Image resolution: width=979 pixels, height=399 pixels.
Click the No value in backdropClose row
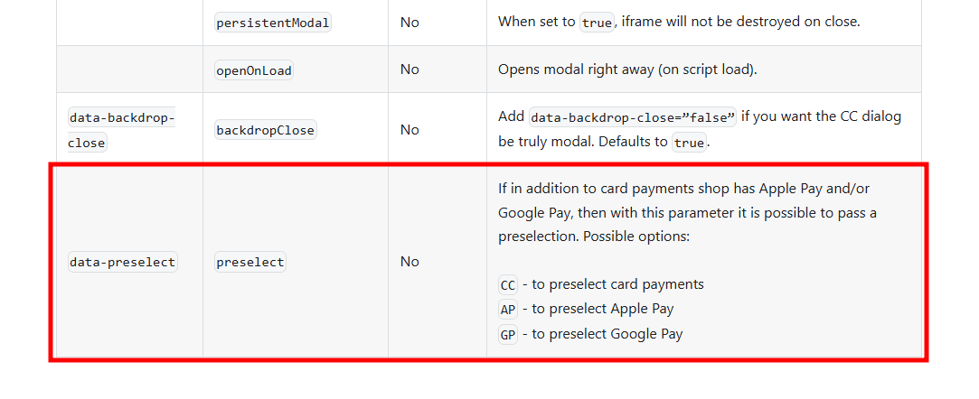click(409, 130)
